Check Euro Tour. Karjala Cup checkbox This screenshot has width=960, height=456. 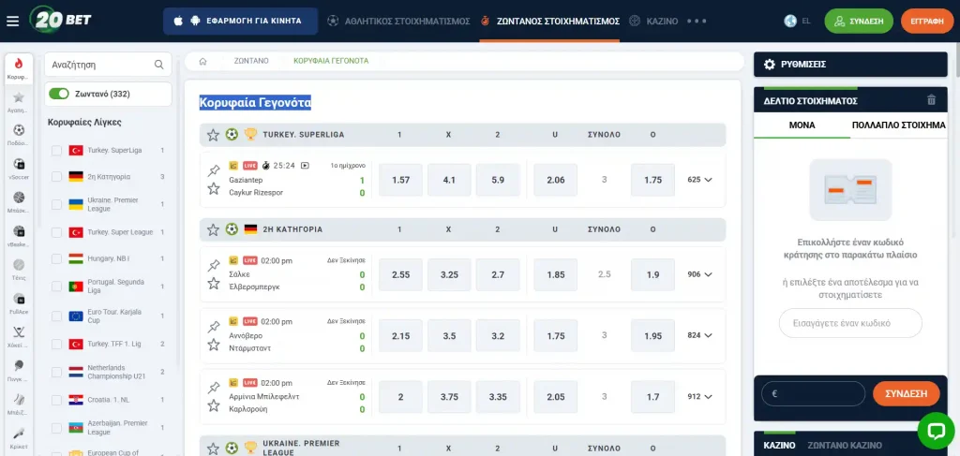point(56,316)
